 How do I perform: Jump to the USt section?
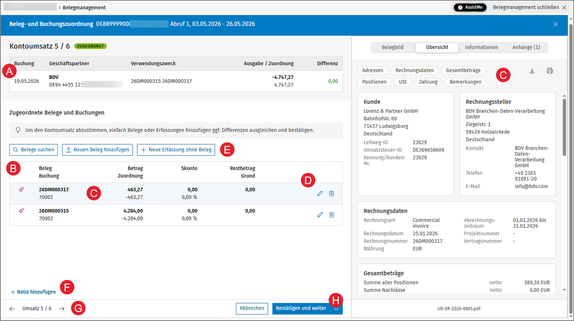click(x=403, y=82)
